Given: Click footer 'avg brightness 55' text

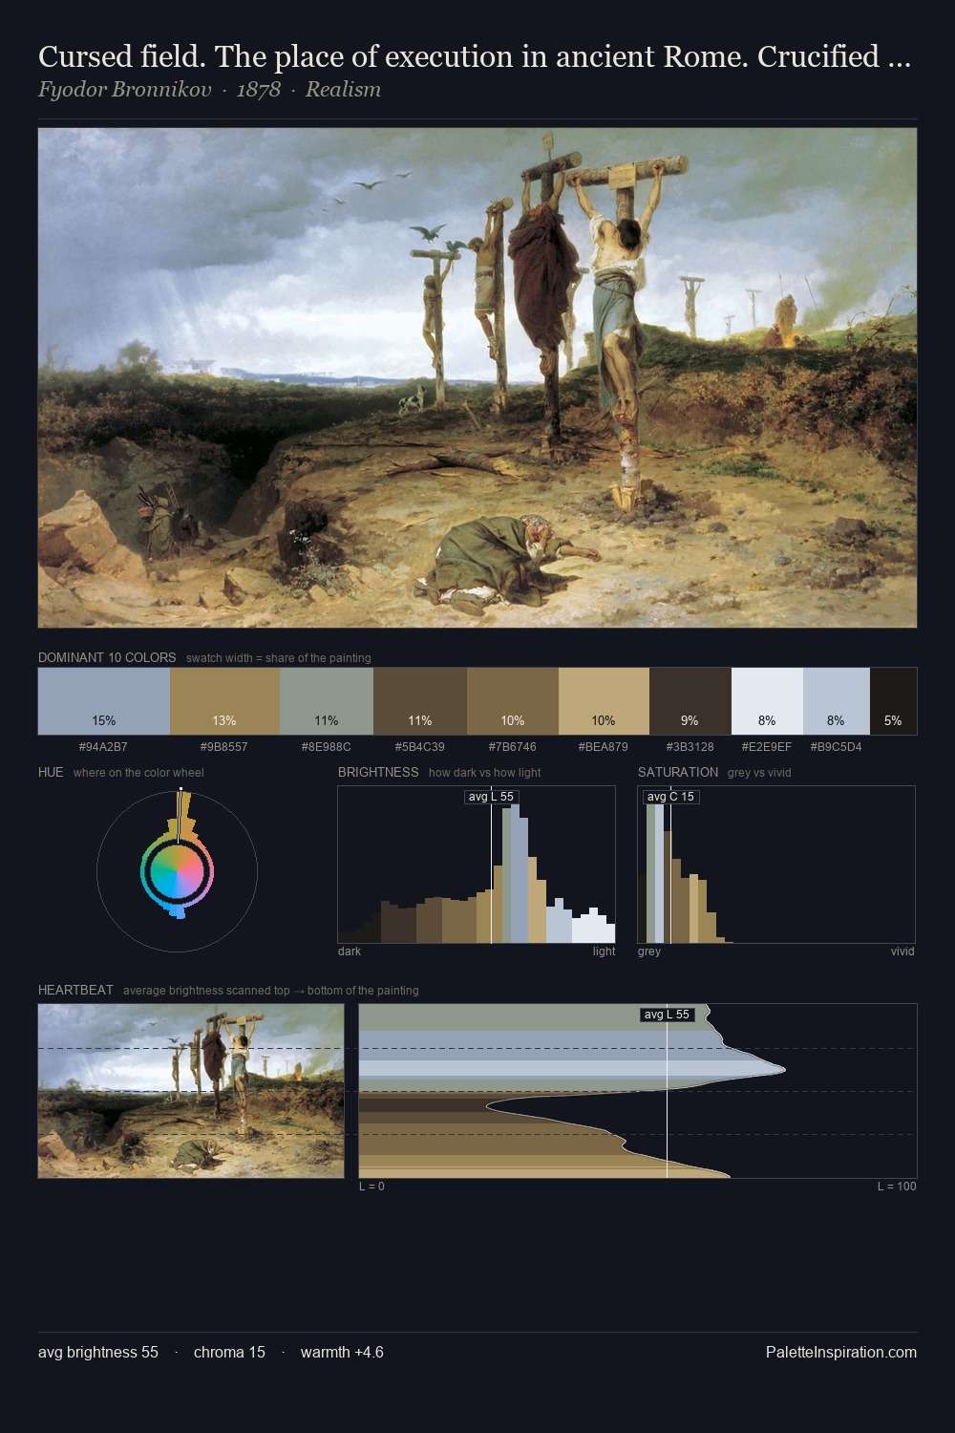Looking at the screenshot, I should (98, 1352).
